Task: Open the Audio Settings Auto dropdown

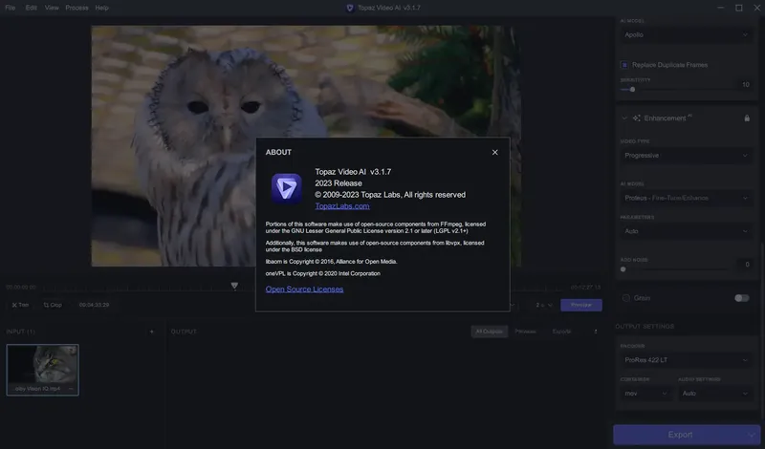Action: coord(714,394)
